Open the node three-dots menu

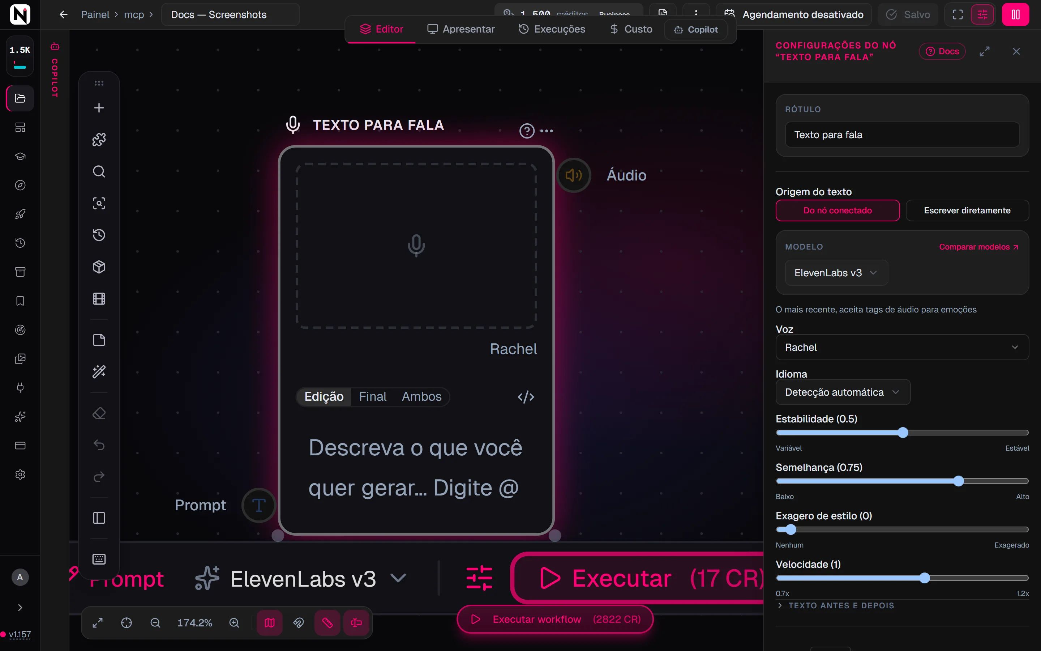pos(546,131)
